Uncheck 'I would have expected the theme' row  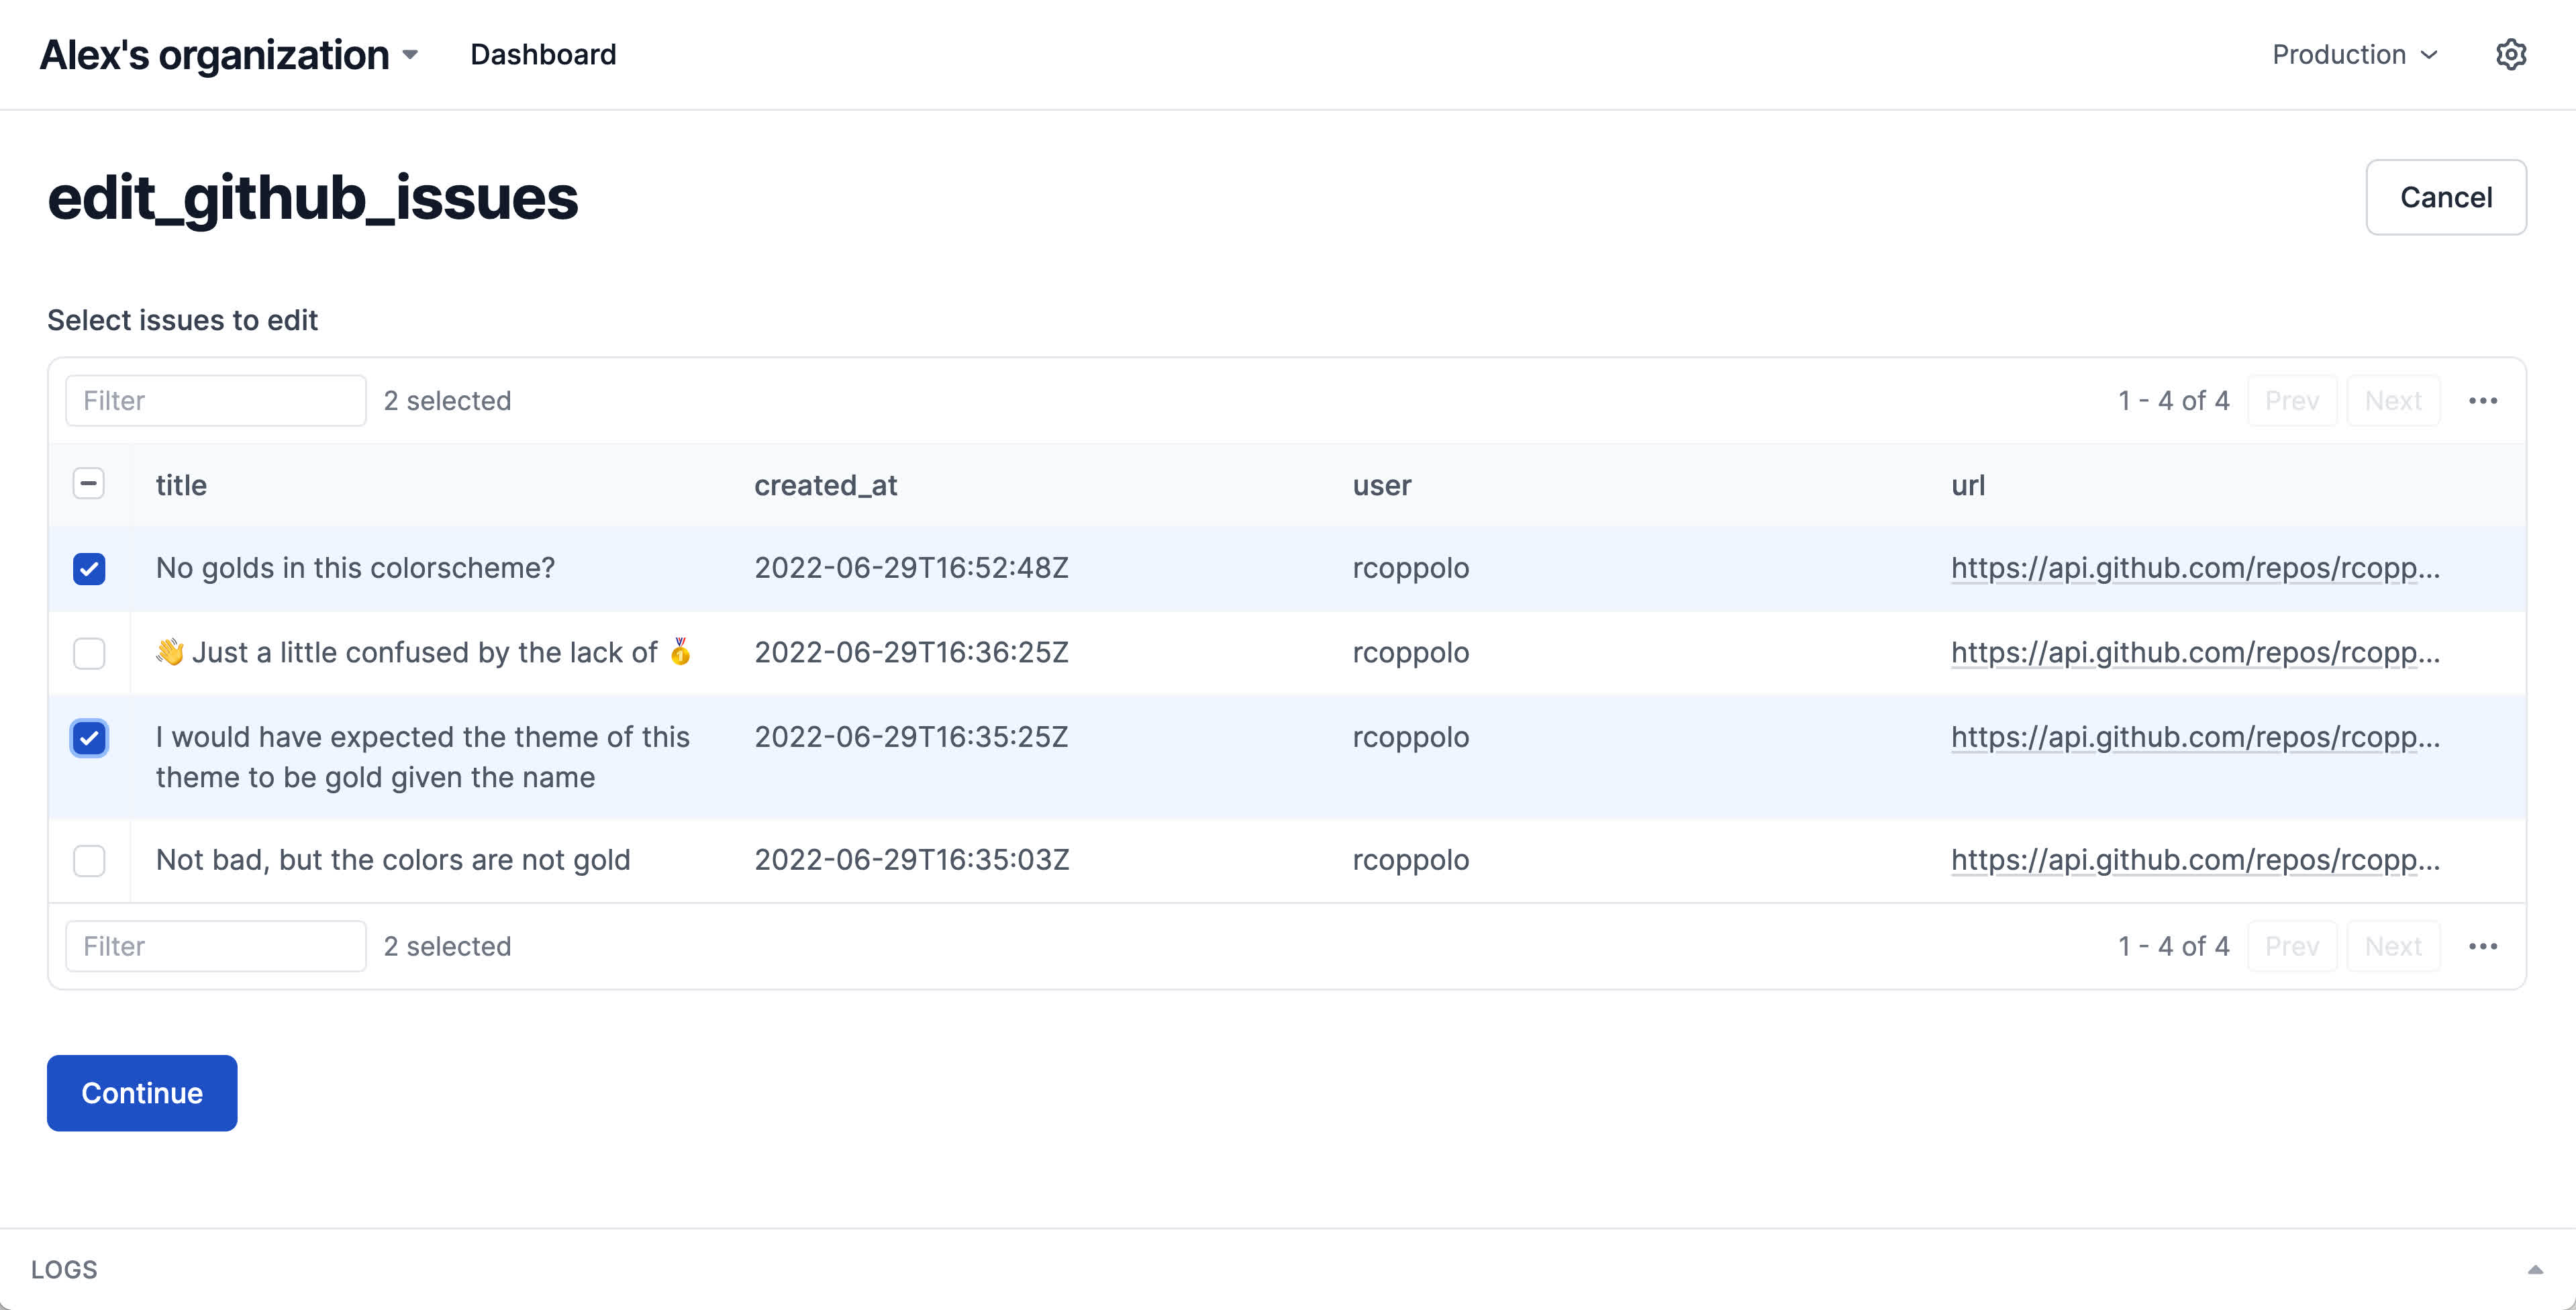pos(89,738)
